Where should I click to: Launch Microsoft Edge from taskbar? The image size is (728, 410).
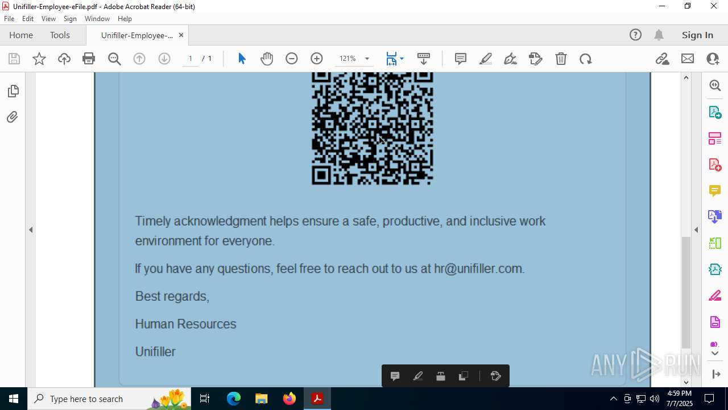234,399
